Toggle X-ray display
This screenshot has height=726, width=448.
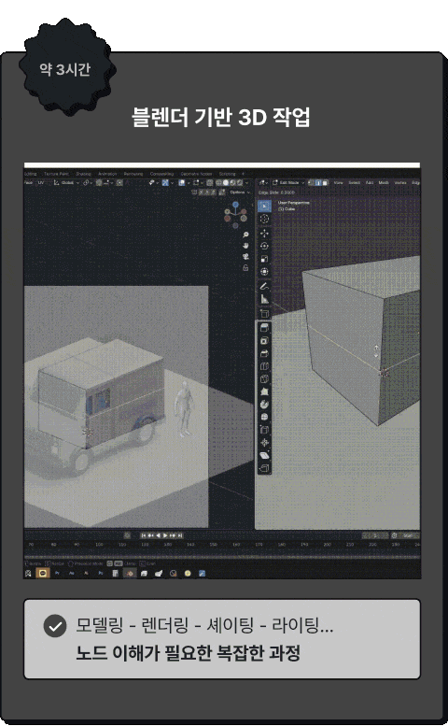point(210,183)
